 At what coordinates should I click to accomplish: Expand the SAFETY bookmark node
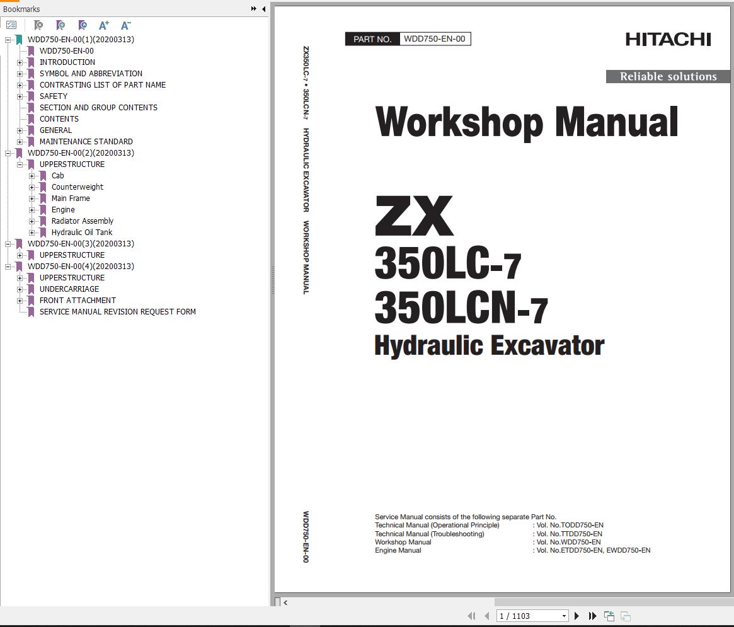19,96
